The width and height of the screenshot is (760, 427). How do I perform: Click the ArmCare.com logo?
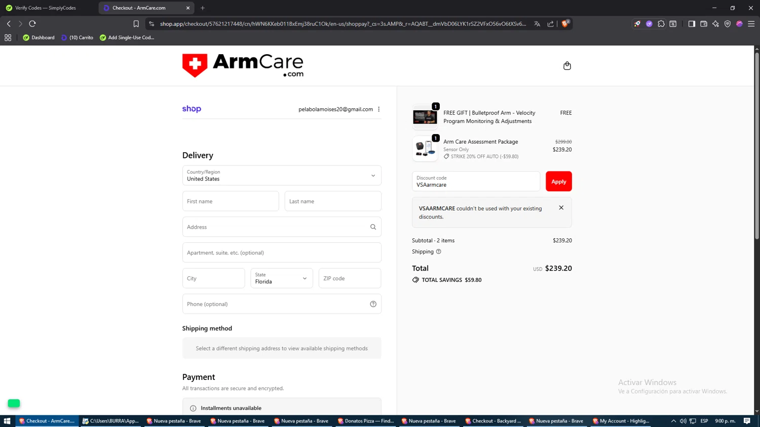click(x=243, y=66)
